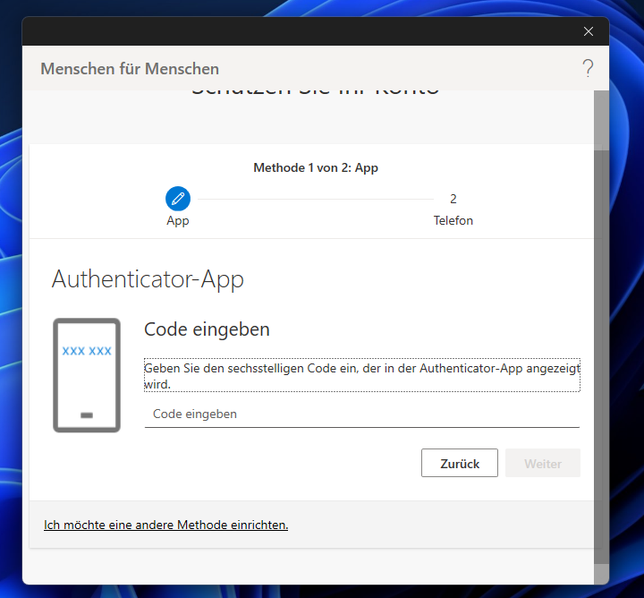Select the six-digit code instruction text
Viewport: 644px width, 598px height.
pos(361,375)
